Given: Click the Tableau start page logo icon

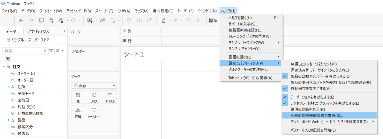Looking at the screenshot, I should tap(7, 20).
